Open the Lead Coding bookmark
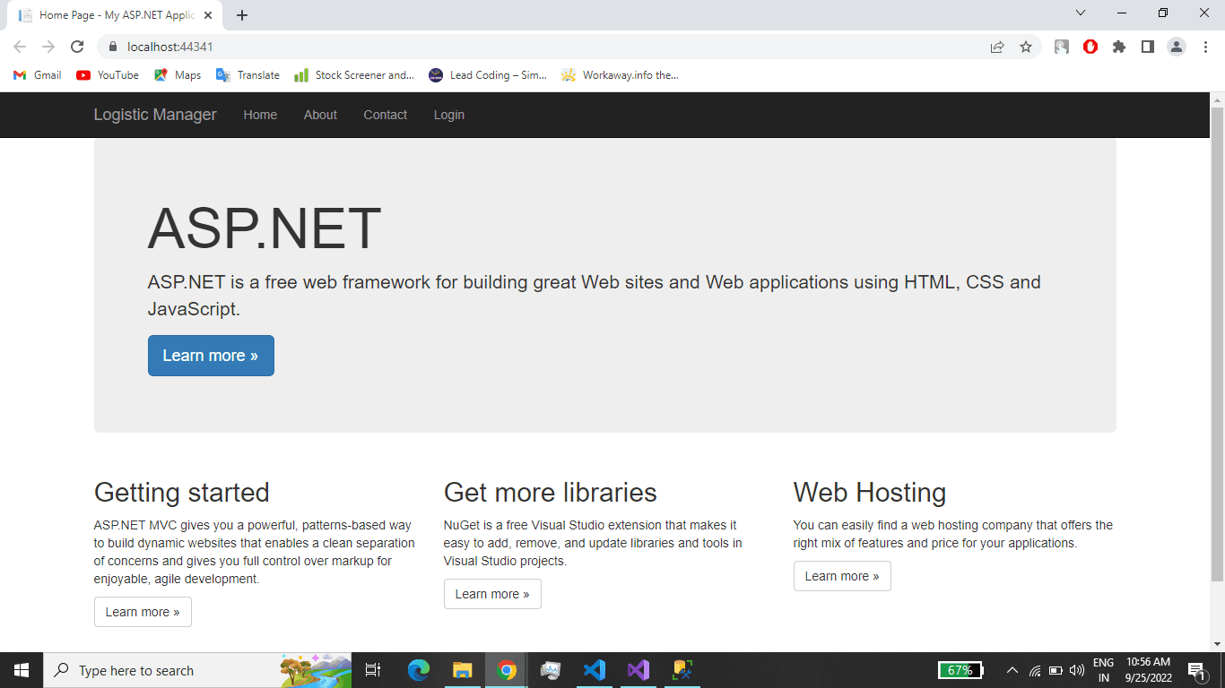Image resolution: width=1225 pixels, height=688 pixels. [488, 75]
